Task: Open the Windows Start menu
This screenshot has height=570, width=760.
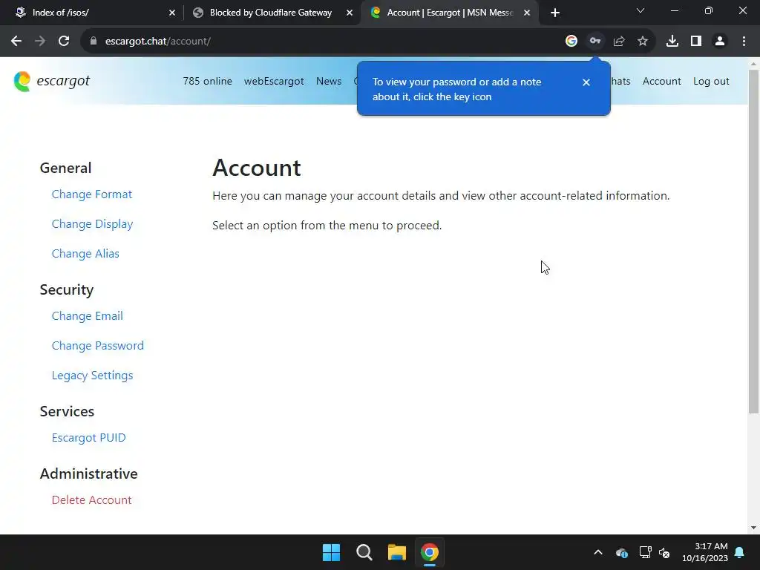Action: 332,552
